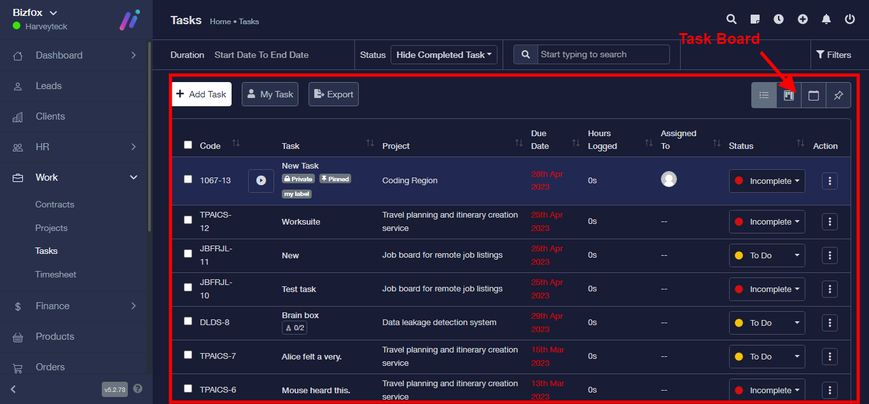
Task: Click the Add Task button
Action: click(x=201, y=94)
